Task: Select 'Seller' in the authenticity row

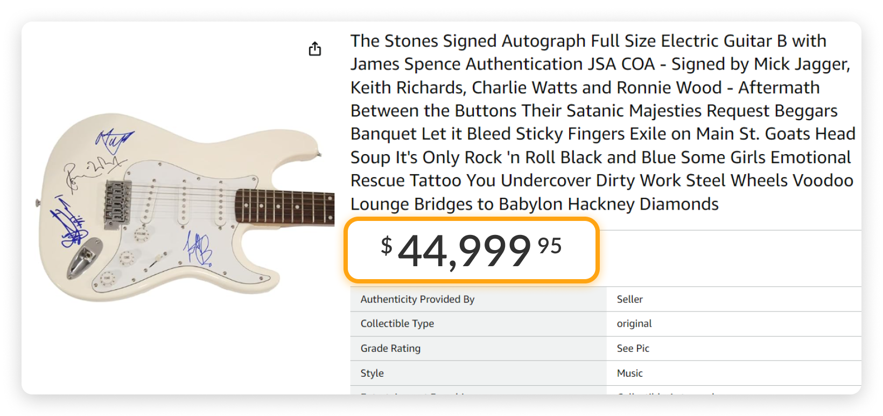Action: 629,299
